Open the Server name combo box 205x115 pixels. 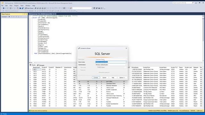point(111,62)
